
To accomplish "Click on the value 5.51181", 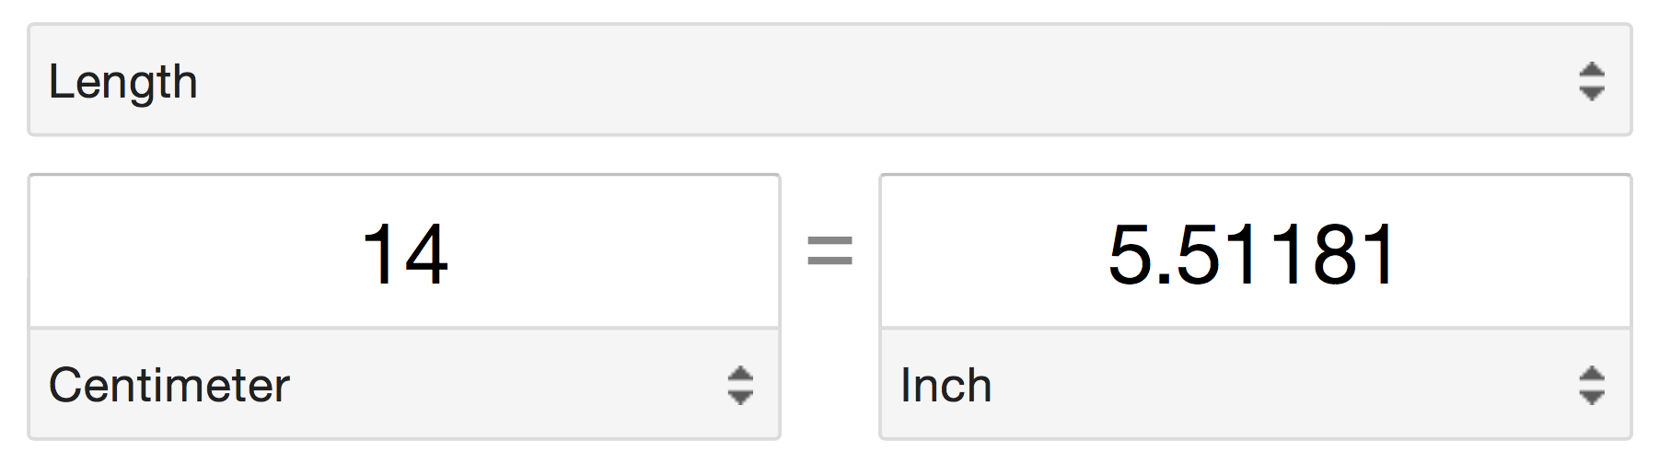I will [x=1254, y=253].
